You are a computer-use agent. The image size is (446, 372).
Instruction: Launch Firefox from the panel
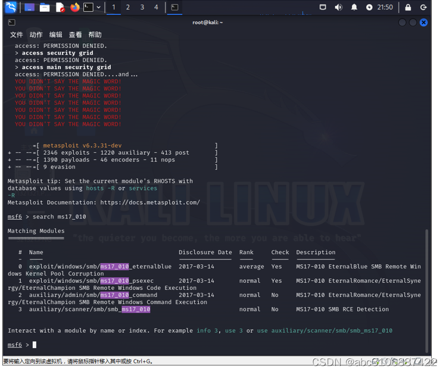coord(75,7)
